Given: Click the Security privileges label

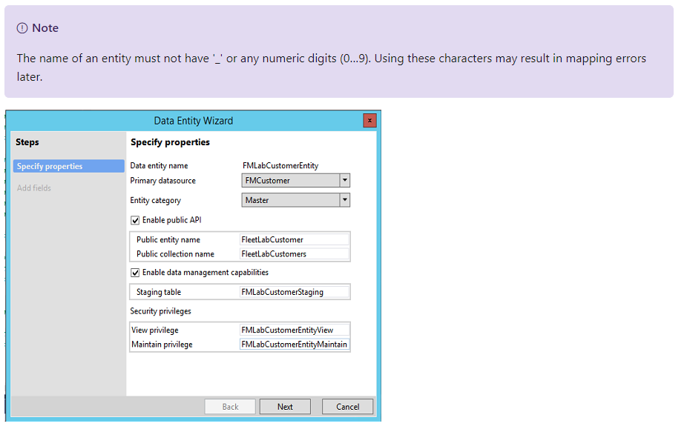Looking at the screenshot, I should click(x=161, y=311).
